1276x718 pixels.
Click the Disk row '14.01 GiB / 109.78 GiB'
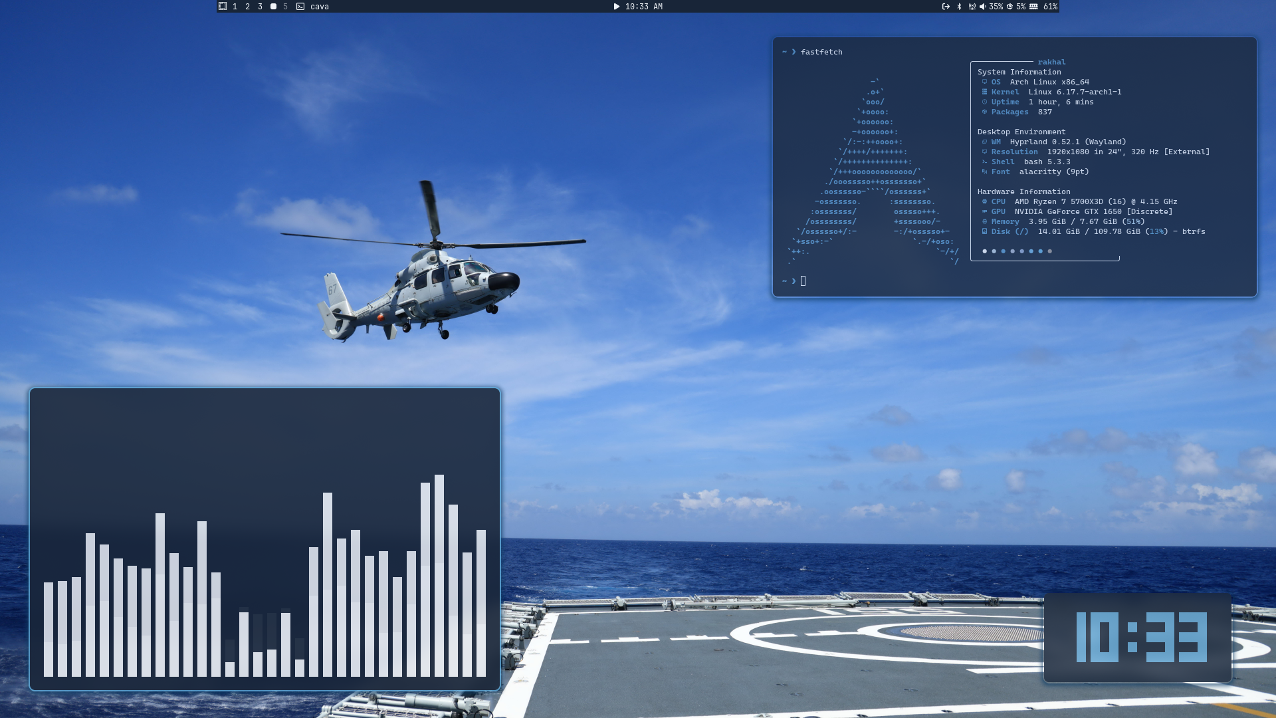click(x=1093, y=231)
